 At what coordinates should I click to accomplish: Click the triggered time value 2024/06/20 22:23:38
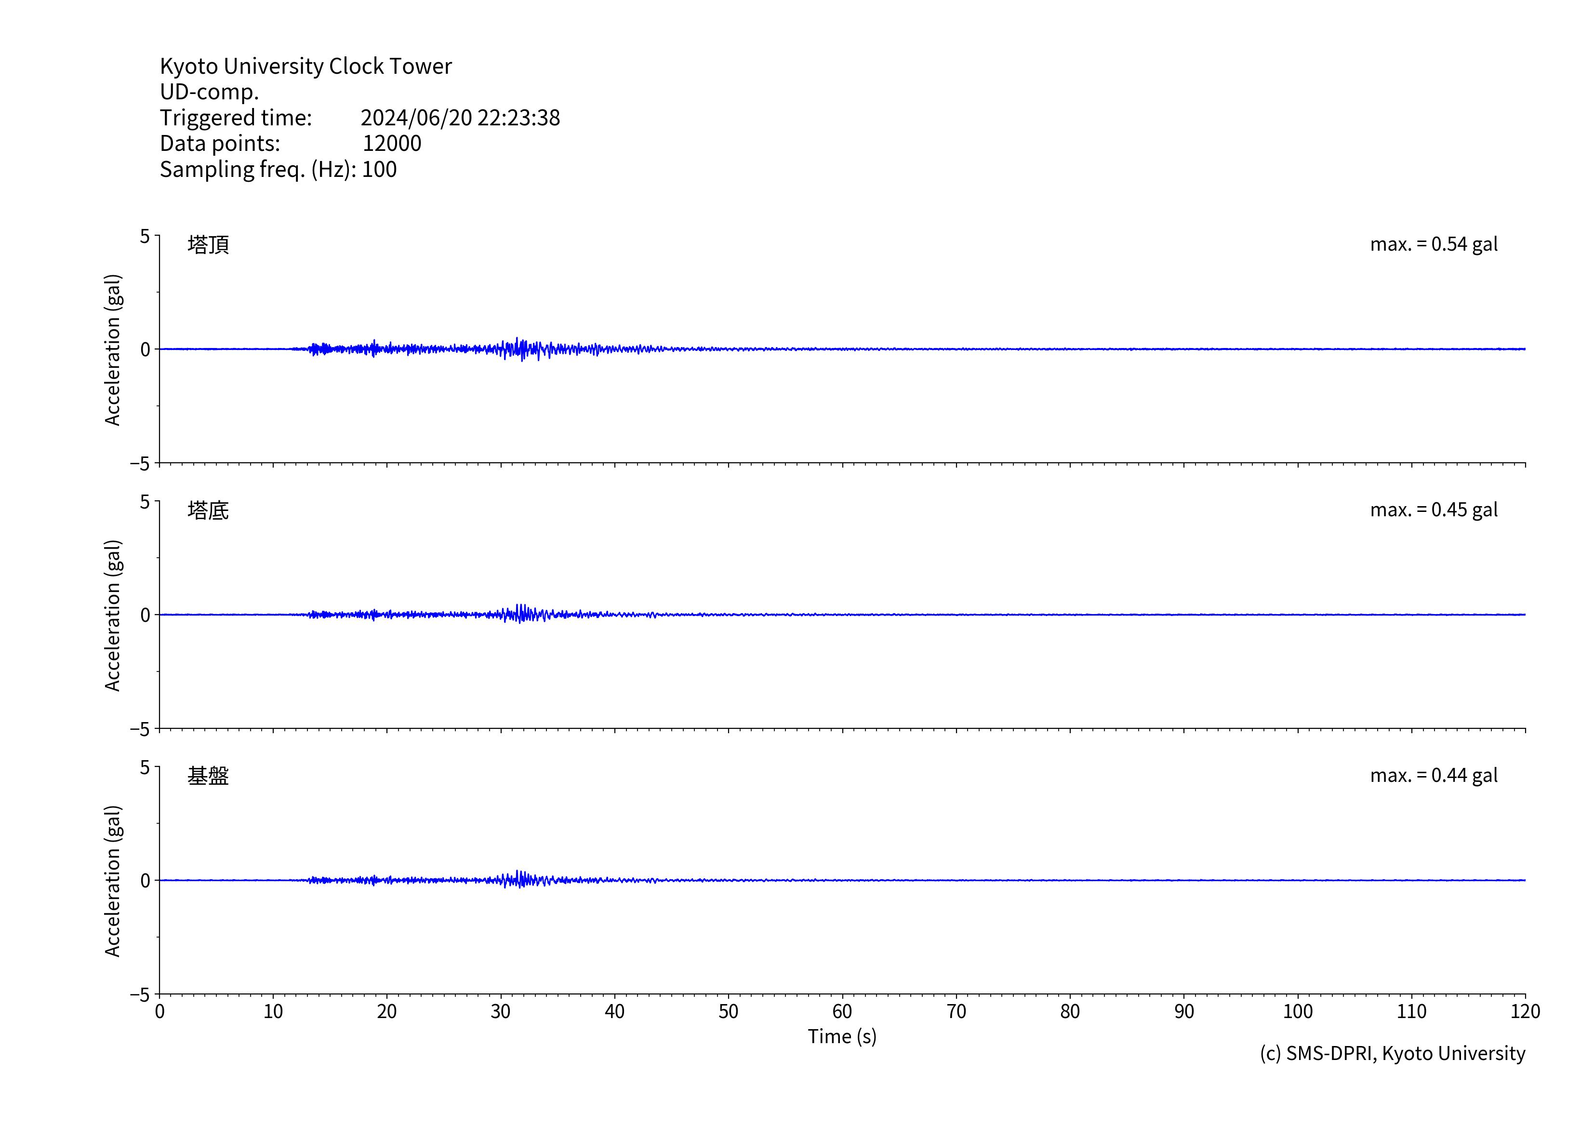coord(460,117)
